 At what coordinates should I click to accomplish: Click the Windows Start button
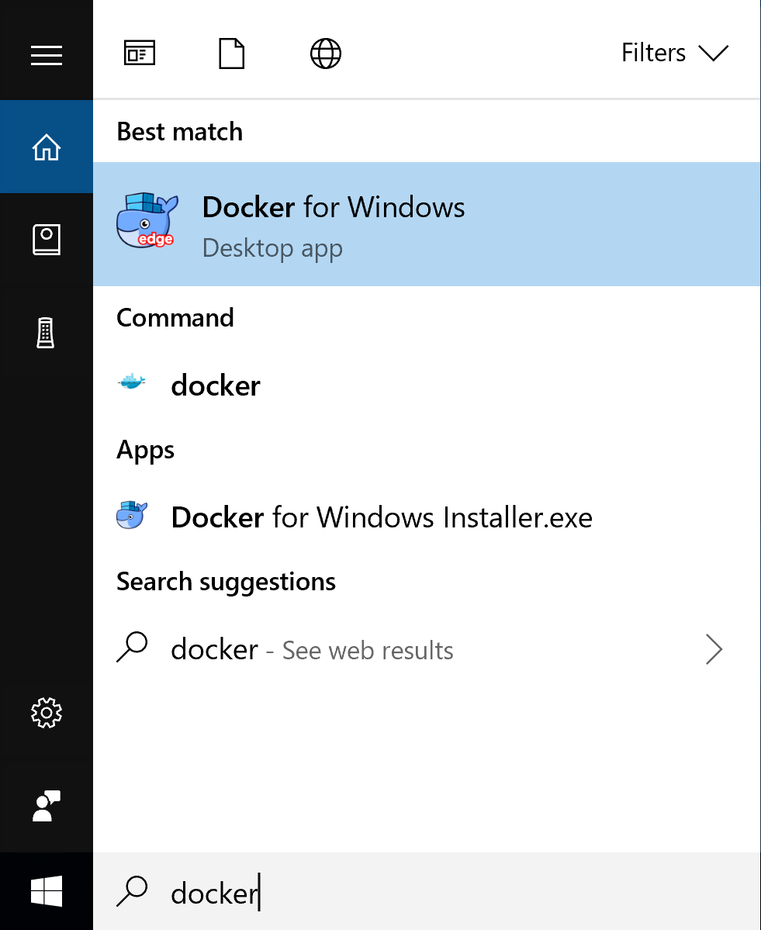tap(46, 892)
